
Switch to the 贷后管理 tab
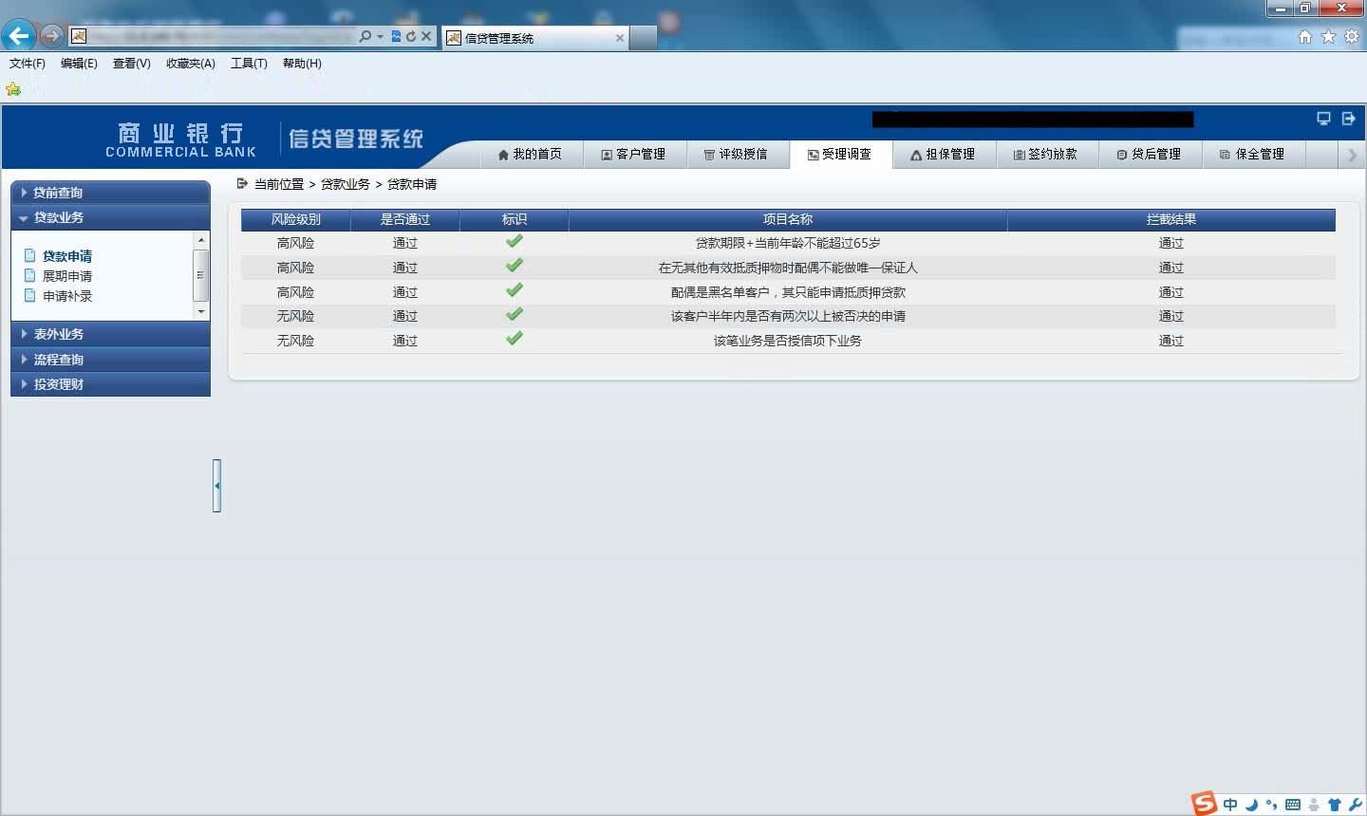(x=1150, y=155)
